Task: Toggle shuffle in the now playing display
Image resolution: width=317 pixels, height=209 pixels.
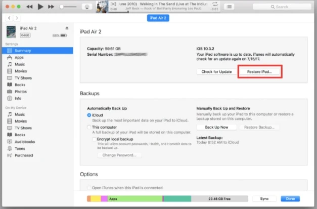Action: (113, 4)
